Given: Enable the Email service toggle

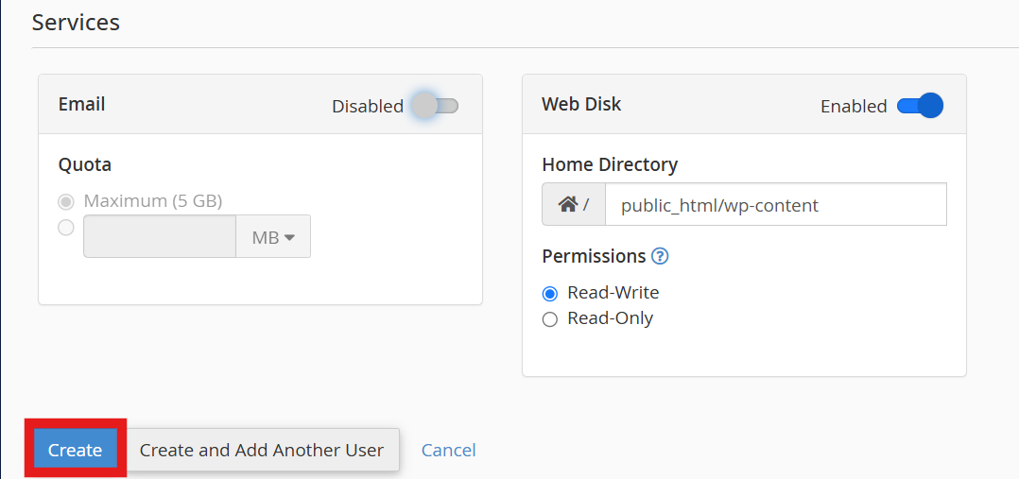Looking at the screenshot, I should (x=434, y=106).
